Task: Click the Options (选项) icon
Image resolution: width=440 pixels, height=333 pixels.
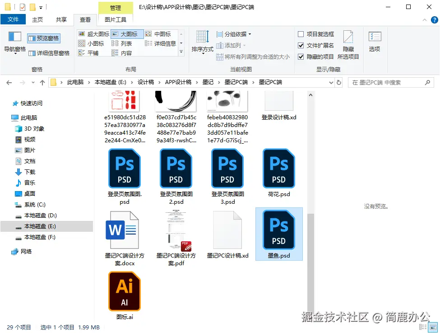Action: tap(375, 37)
